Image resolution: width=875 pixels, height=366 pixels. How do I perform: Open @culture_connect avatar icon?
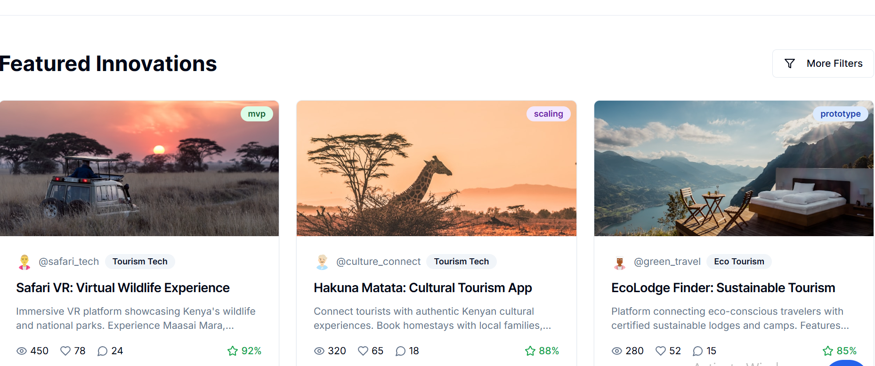322,262
